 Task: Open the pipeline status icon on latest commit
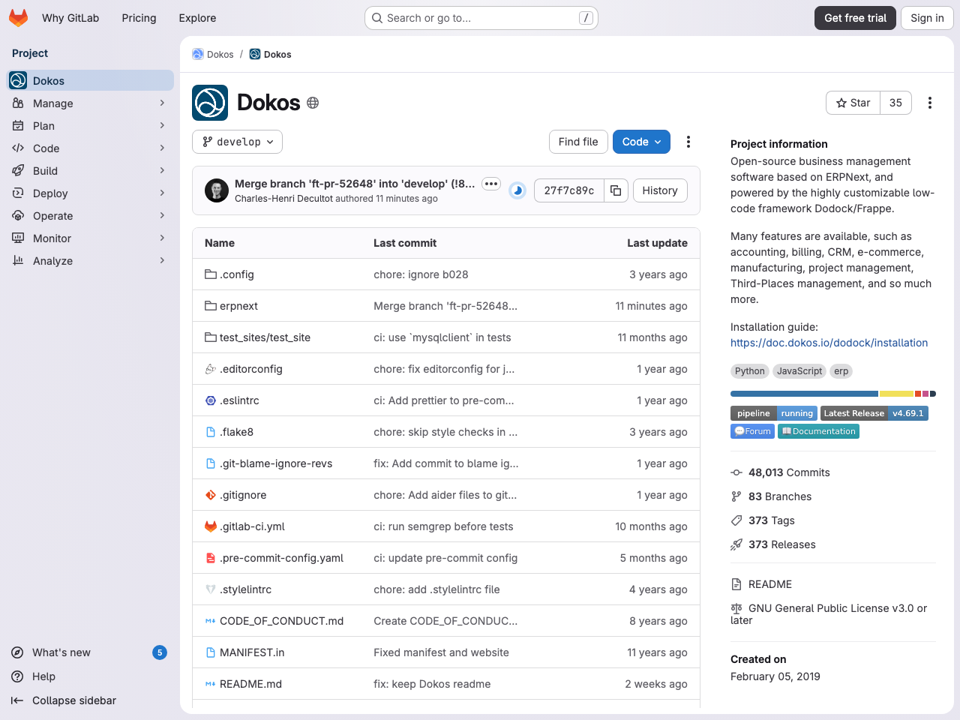pyautogui.click(x=517, y=190)
